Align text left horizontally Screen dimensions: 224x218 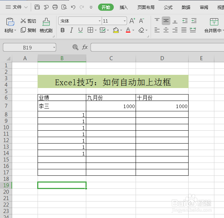[157, 30]
